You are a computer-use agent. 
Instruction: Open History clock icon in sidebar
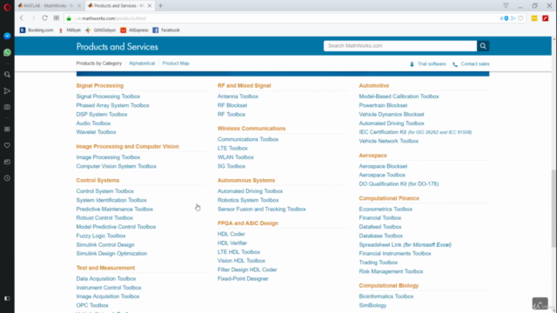[7, 178]
